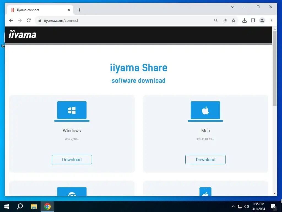Toggle the Chrome side panel icon
Screen dimensions: 282x212
point(253,20)
